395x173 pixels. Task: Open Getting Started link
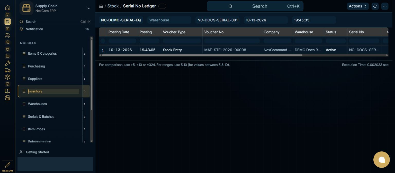click(37, 152)
